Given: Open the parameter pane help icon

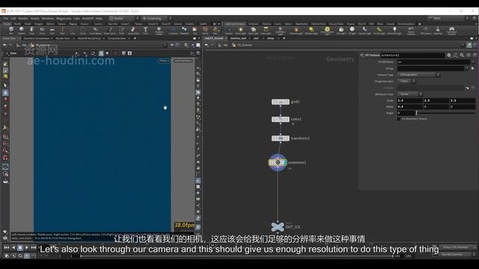Looking at the screenshot, I should pyautogui.click(x=475, y=55).
